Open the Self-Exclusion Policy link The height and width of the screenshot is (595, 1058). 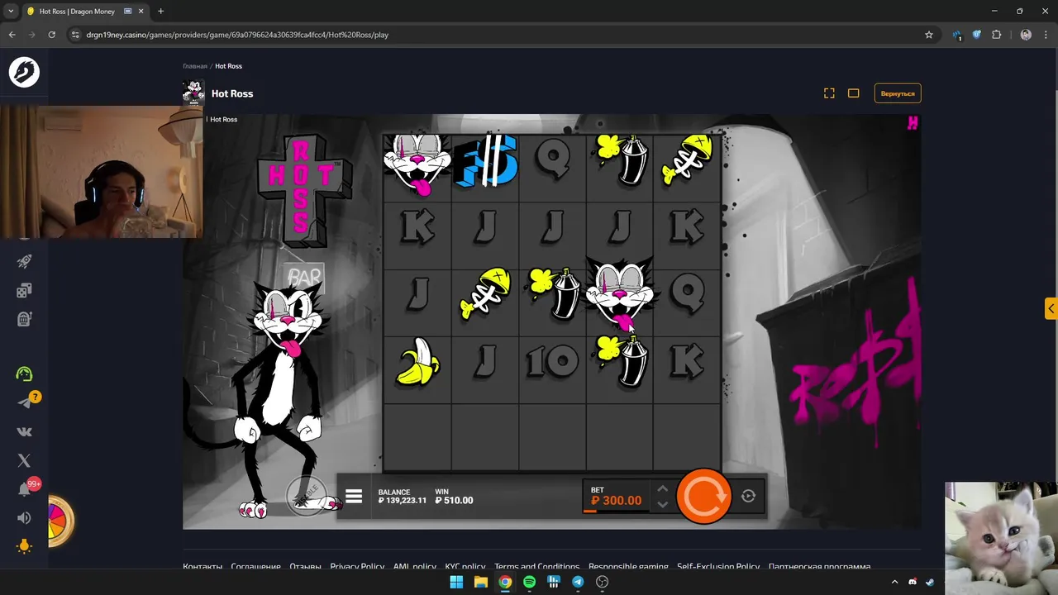pyautogui.click(x=718, y=567)
